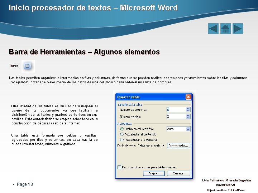Image resolution: width=258 pixels, height=193 pixels.
Task: Click the 'Insertar tabla' dialog title
Action: 129,97
